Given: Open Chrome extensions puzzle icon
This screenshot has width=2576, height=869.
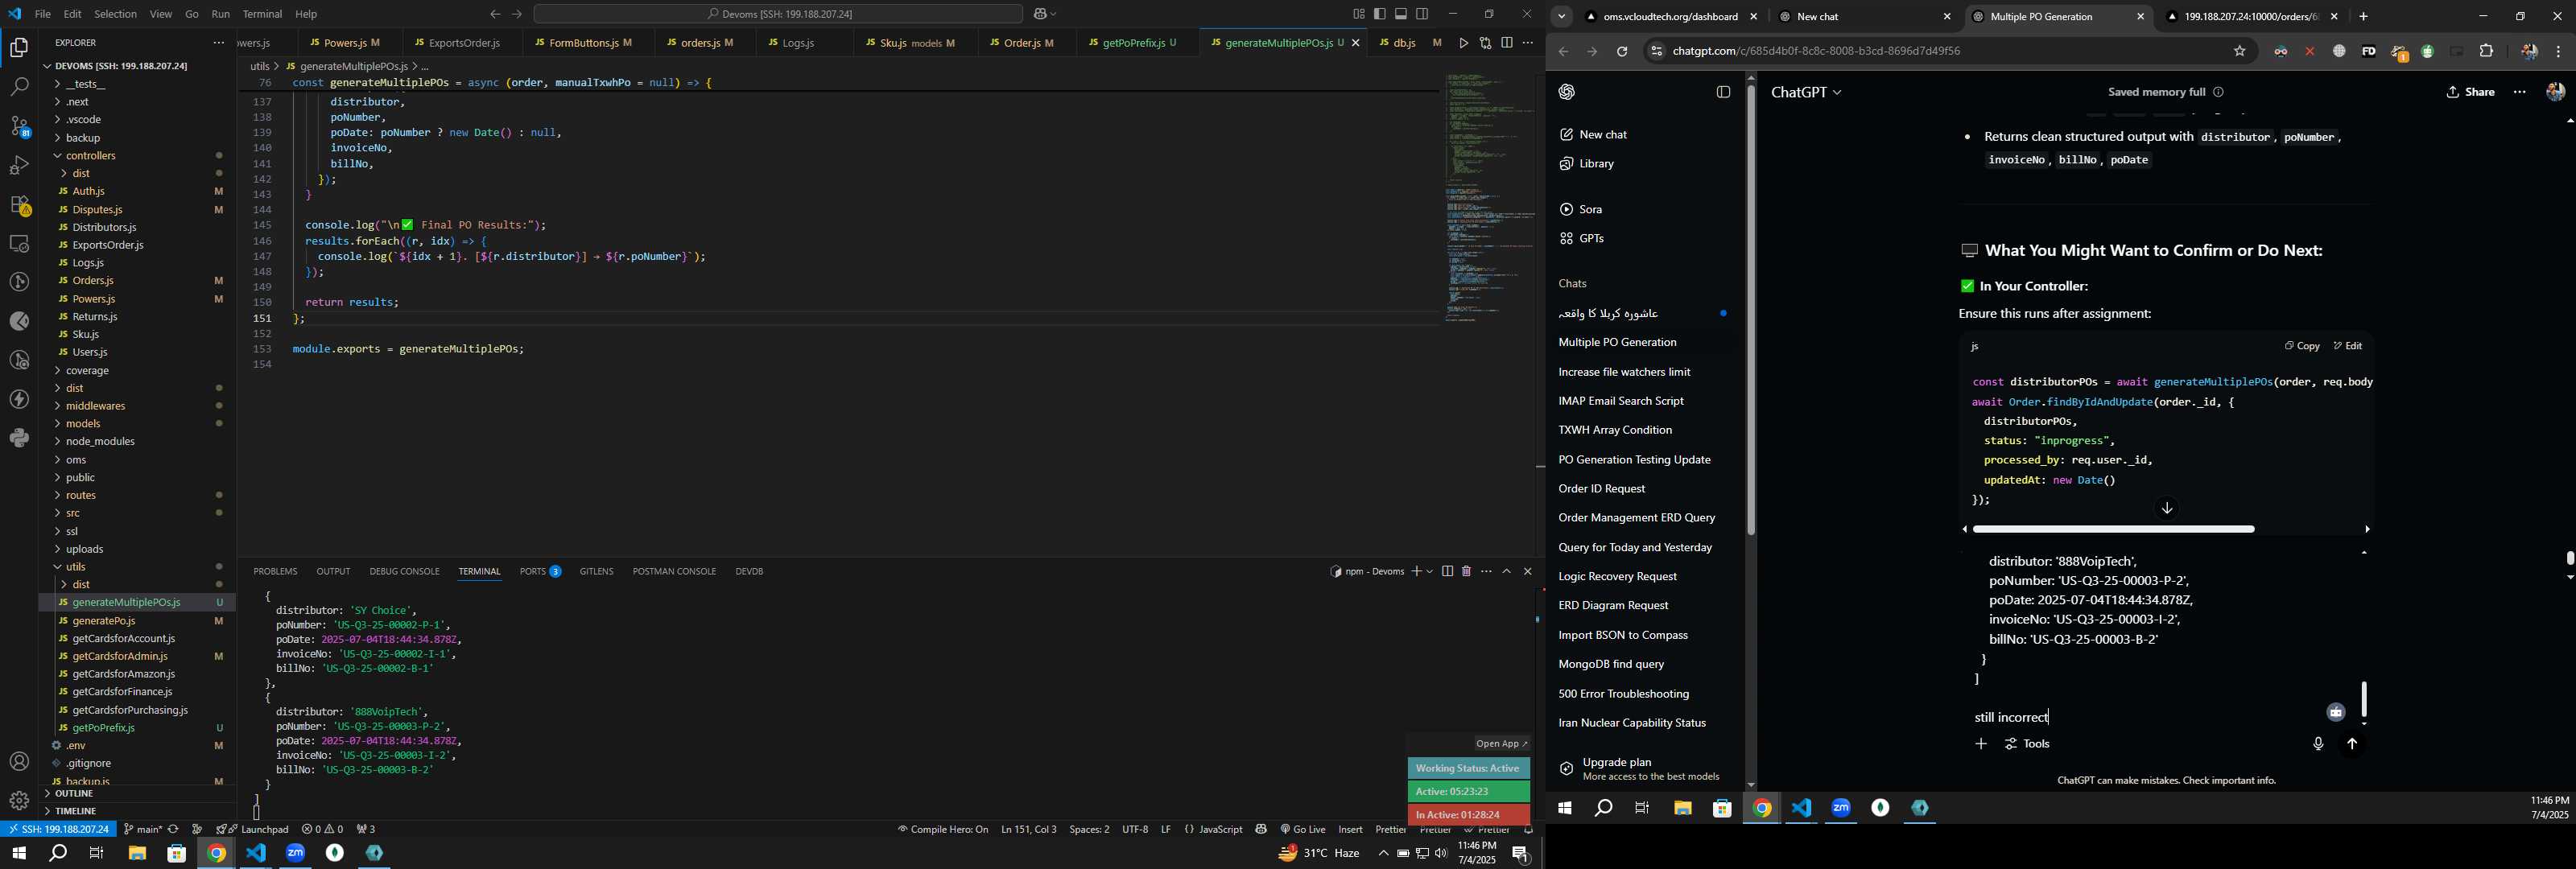Looking at the screenshot, I should tap(2487, 51).
